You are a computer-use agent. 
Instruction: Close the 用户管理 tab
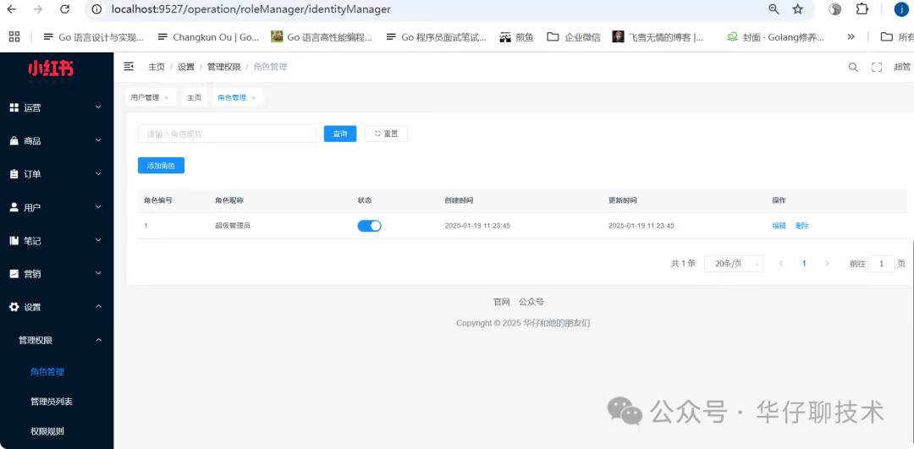coord(166,98)
